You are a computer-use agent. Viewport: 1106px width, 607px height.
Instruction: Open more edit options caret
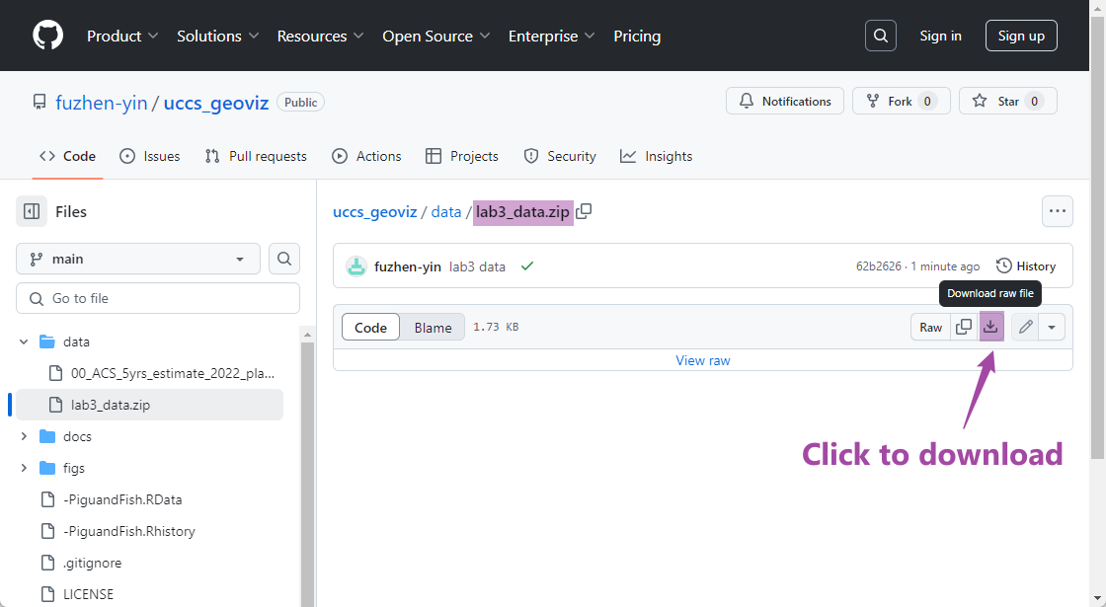tap(1052, 327)
